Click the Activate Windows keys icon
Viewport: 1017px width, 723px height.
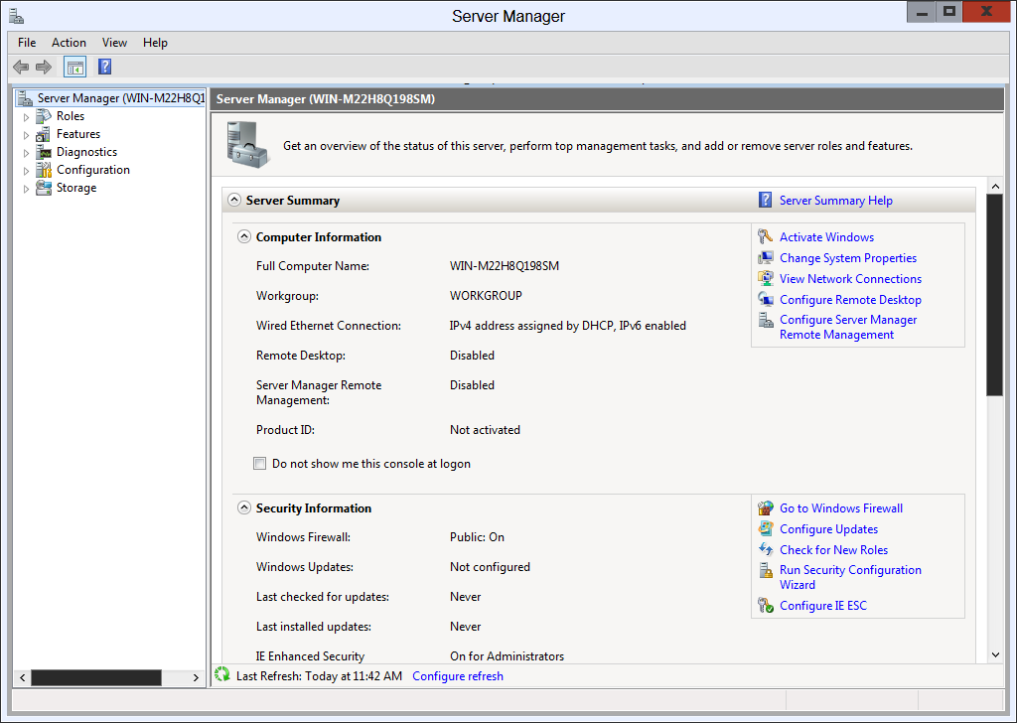tap(765, 237)
